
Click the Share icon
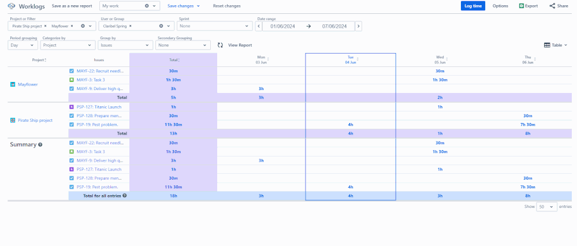click(552, 6)
